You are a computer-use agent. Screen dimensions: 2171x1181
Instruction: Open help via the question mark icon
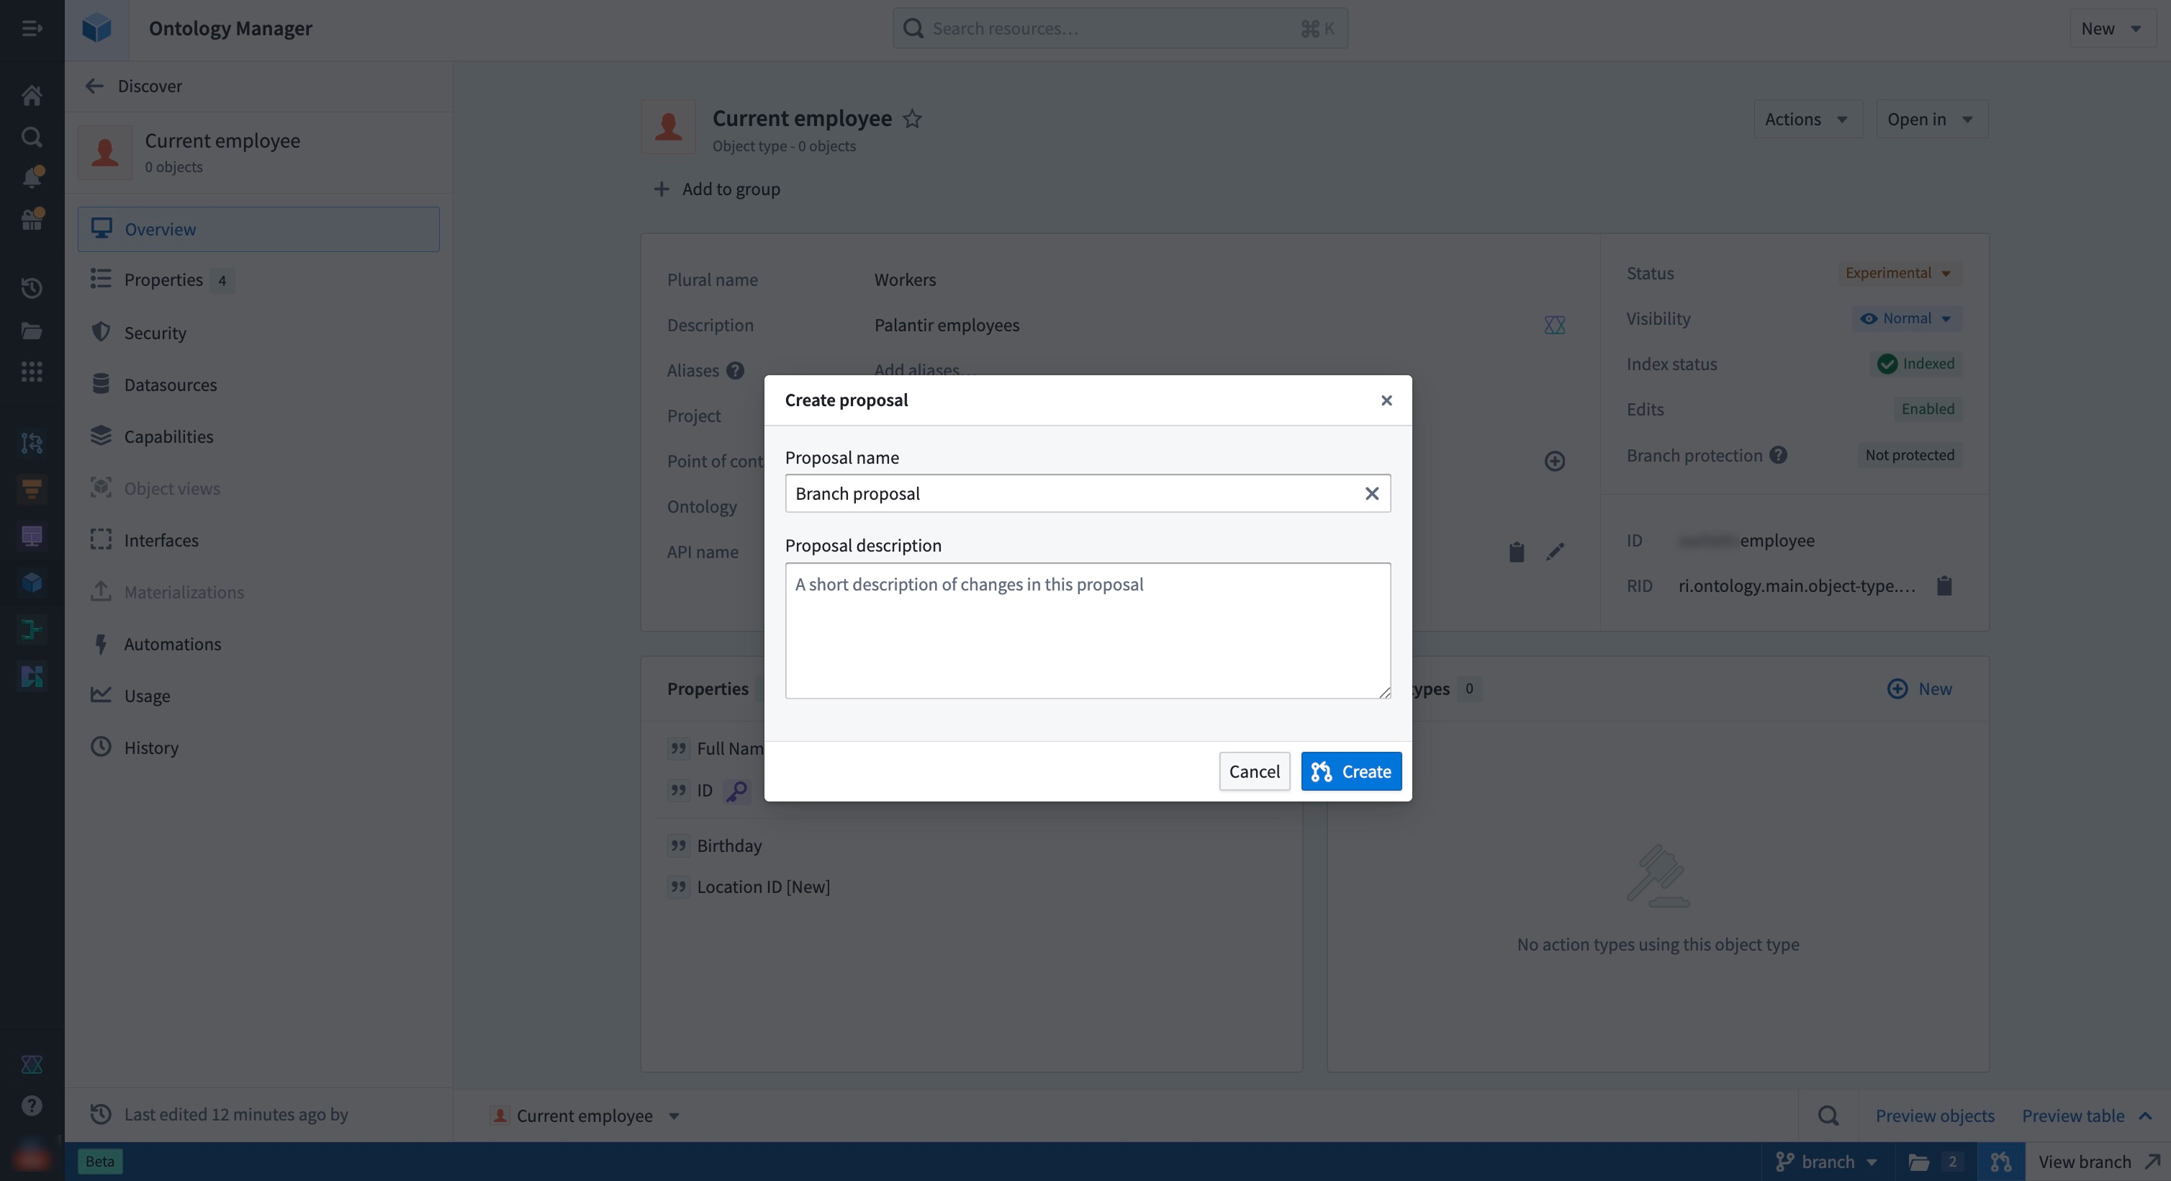31,1104
